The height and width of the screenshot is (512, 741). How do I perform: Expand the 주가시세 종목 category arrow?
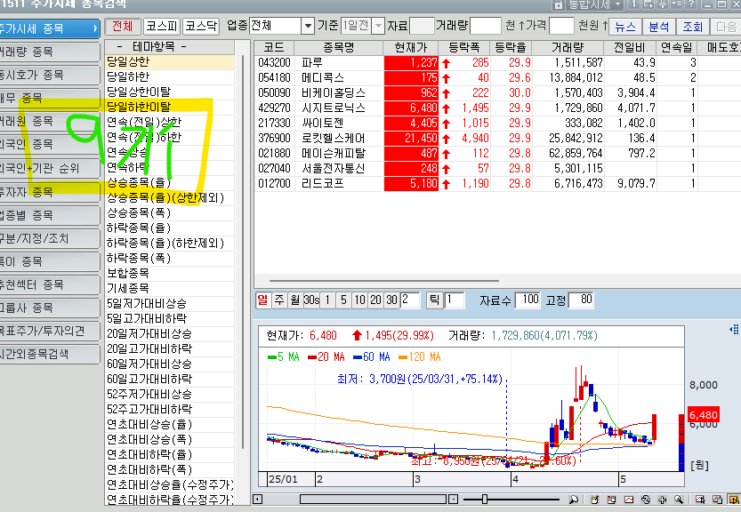click(x=95, y=28)
